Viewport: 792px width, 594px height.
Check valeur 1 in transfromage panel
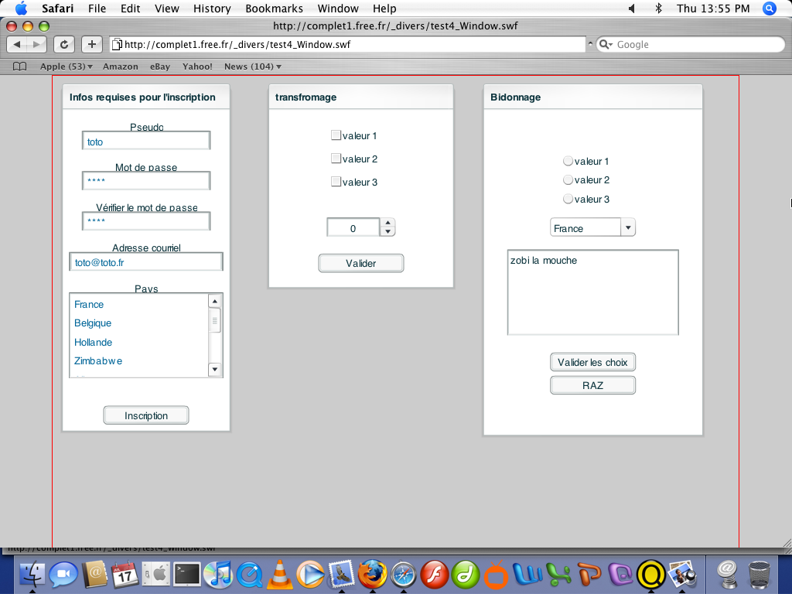(x=336, y=135)
